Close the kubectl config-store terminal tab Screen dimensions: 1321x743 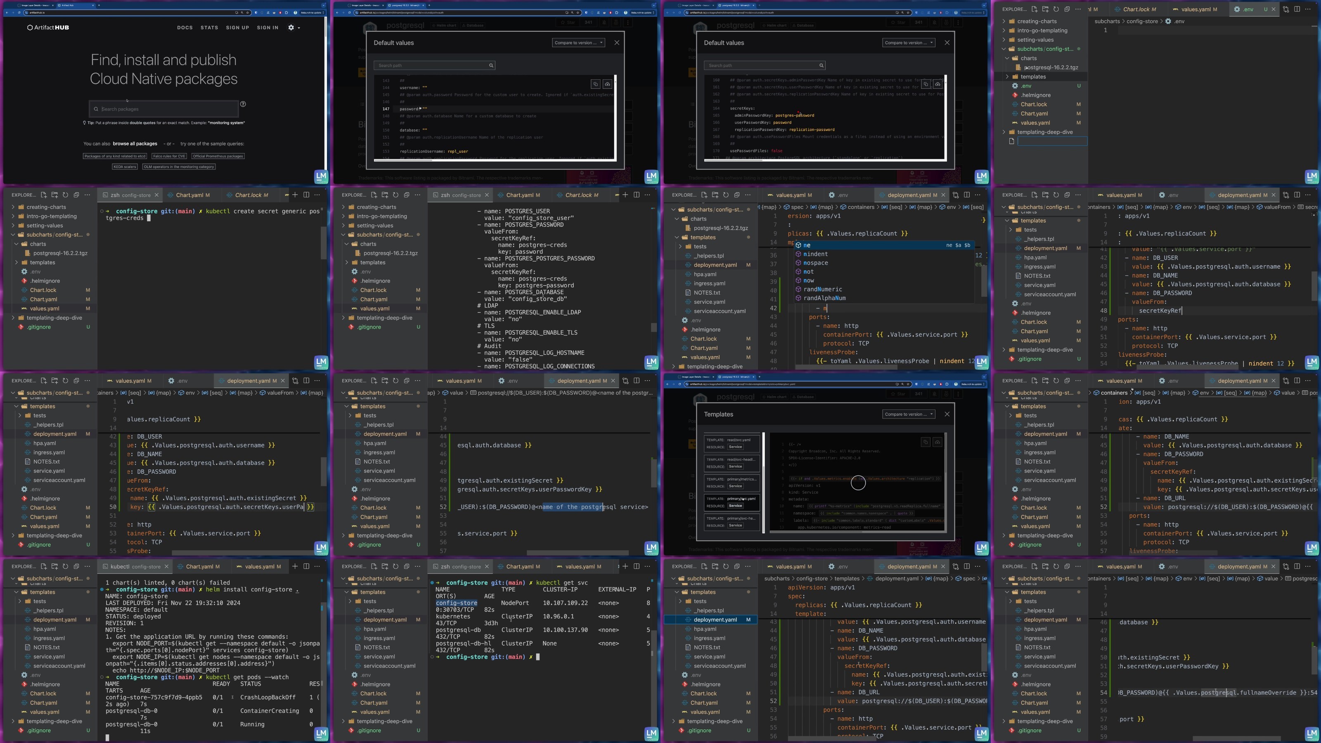(x=166, y=567)
